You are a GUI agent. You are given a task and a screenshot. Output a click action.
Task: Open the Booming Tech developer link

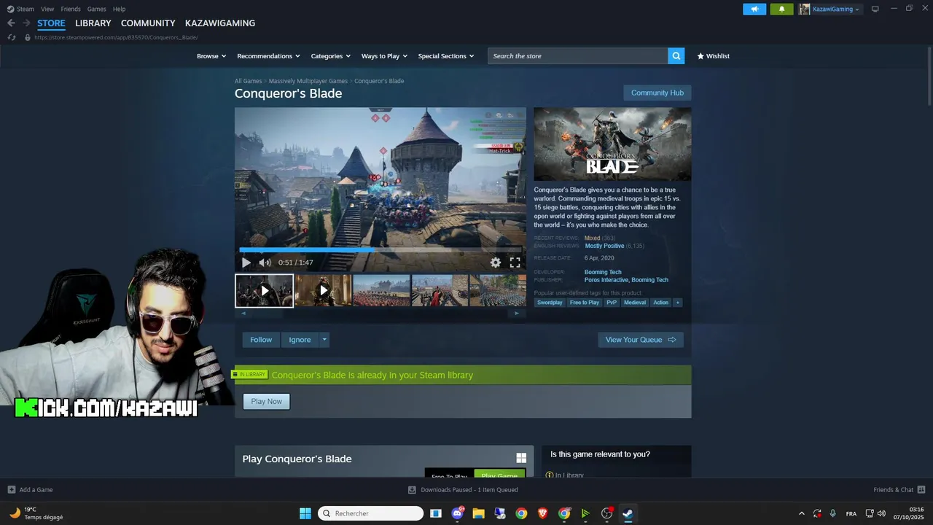[x=603, y=272]
